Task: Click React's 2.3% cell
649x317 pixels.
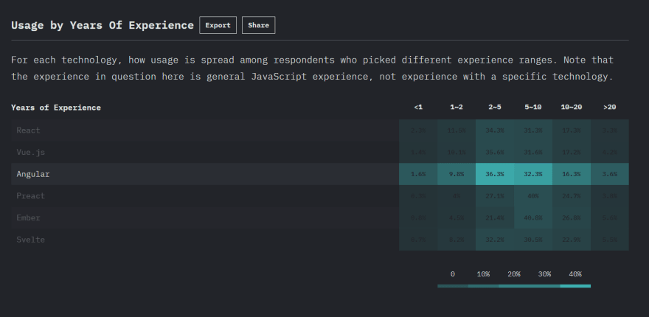Action: click(418, 130)
